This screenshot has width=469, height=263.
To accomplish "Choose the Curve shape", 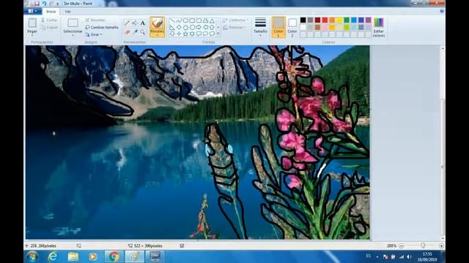I will tap(179, 20).
